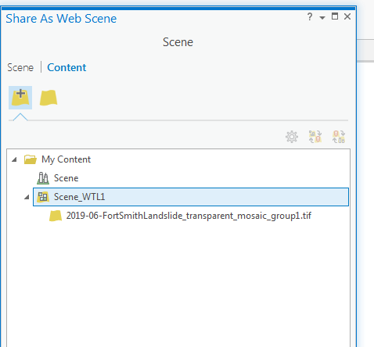Open the gear configuration icon
This screenshot has height=347, width=374.
tap(292, 137)
